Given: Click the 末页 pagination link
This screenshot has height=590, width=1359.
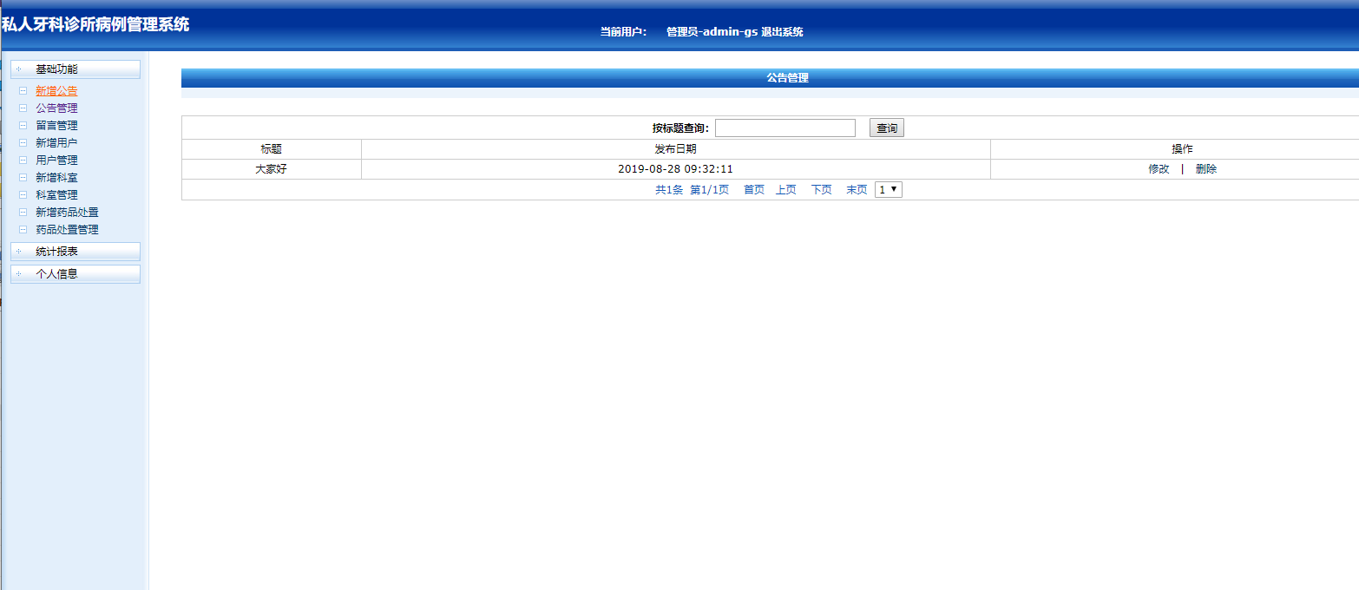Looking at the screenshot, I should tap(856, 189).
